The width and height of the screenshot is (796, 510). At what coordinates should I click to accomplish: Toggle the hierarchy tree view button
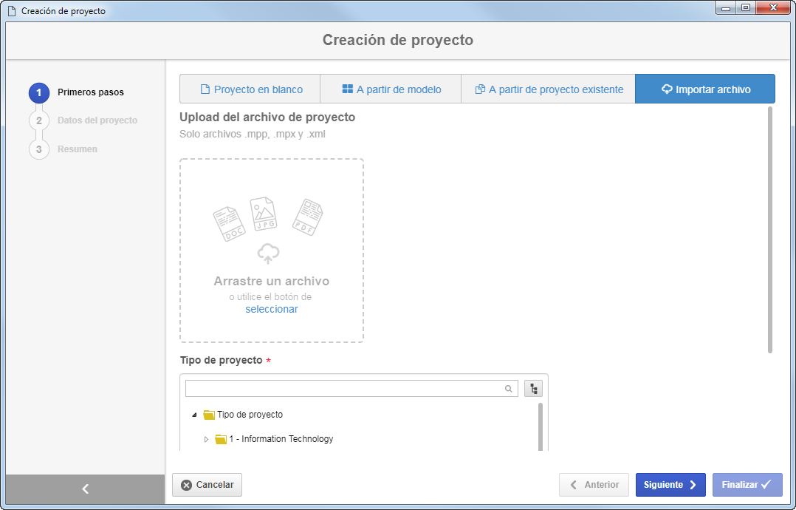pos(534,389)
